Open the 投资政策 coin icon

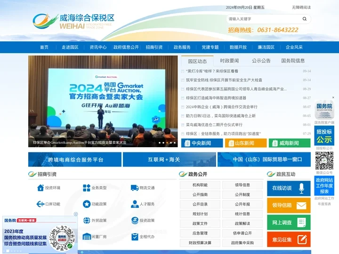click(x=135, y=220)
